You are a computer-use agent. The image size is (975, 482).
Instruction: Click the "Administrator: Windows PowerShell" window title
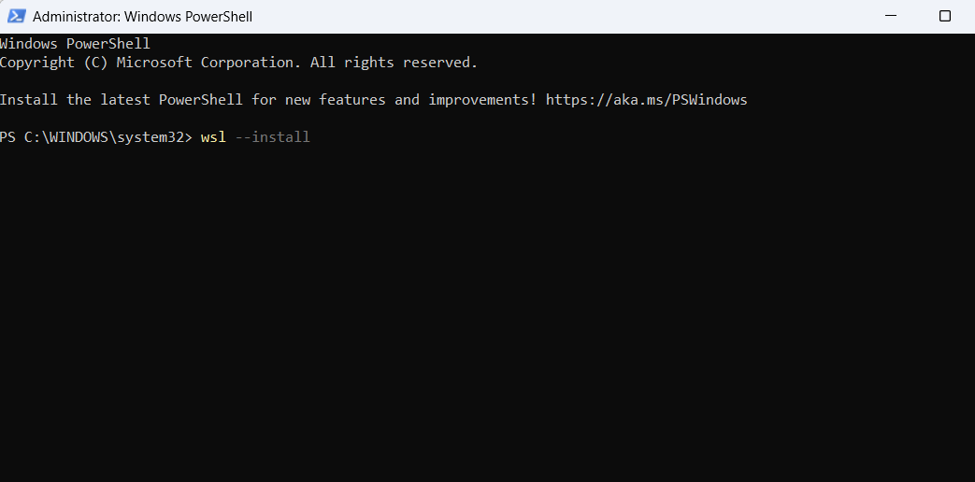coord(142,16)
